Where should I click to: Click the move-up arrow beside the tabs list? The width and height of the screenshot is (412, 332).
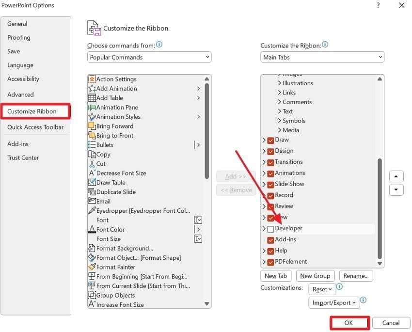click(396, 176)
